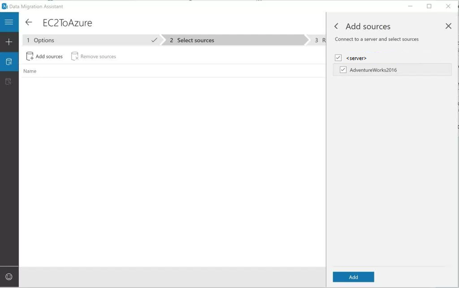Minimize the Data Migration Assistant window
The width and height of the screenshot is (459, 288).
pos(410,6)
